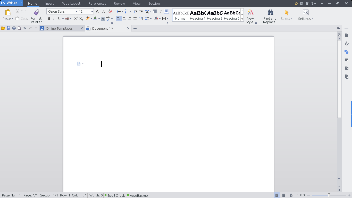Expand the Paste options arrow

point(12,19)
